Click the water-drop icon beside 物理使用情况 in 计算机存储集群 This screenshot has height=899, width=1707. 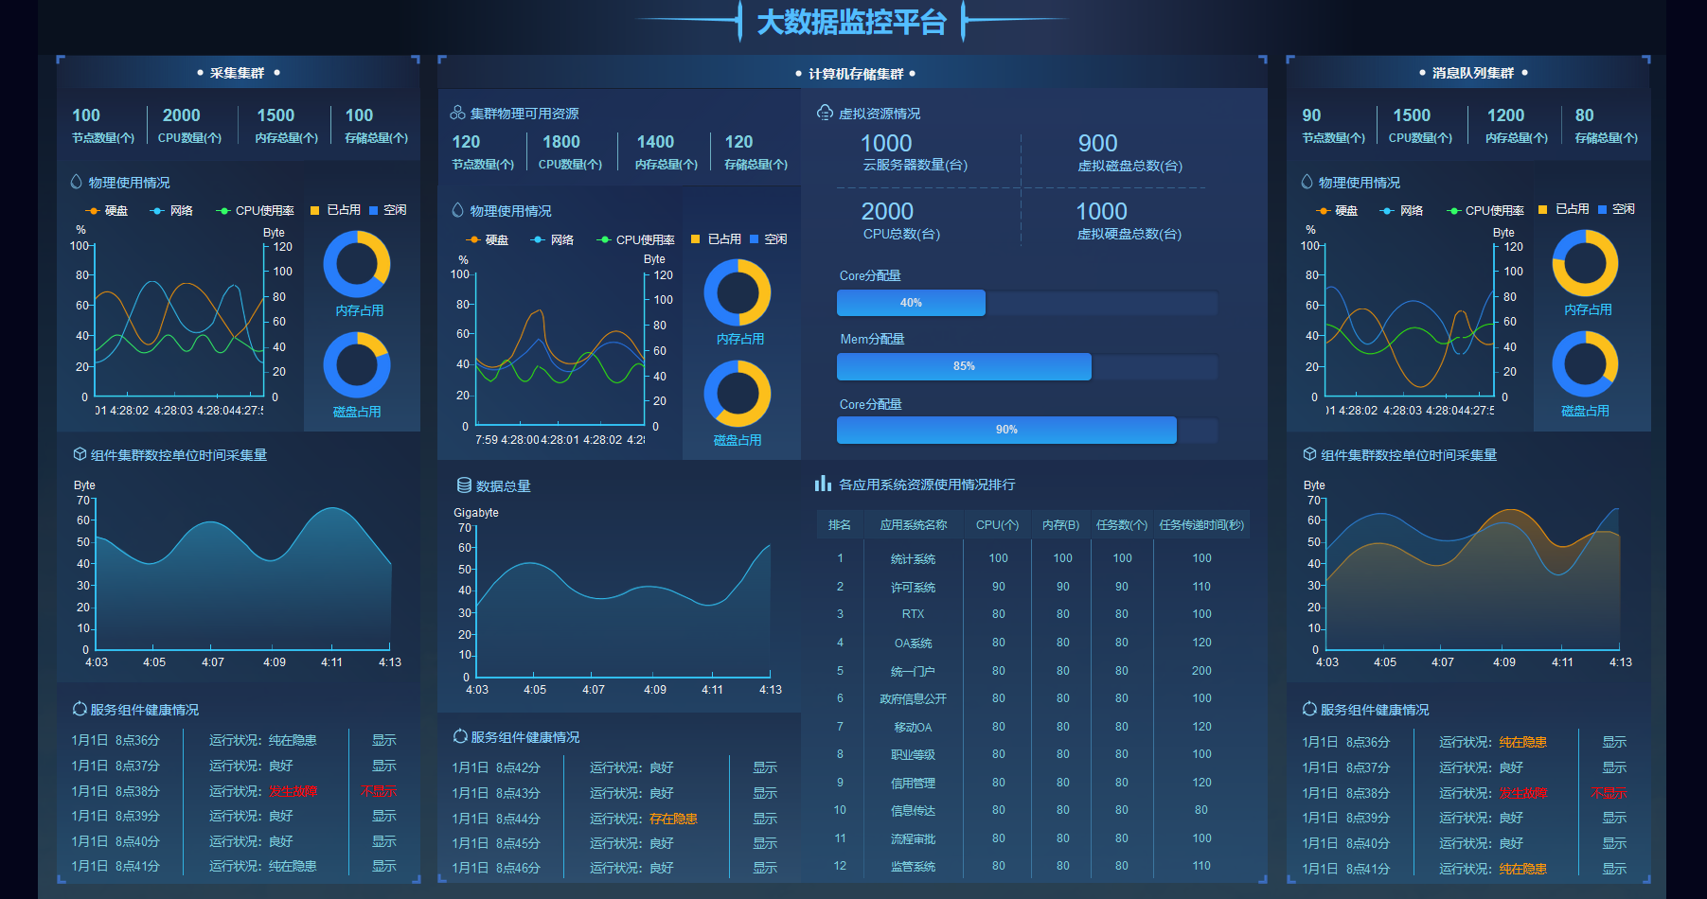(x=458, y=210)
